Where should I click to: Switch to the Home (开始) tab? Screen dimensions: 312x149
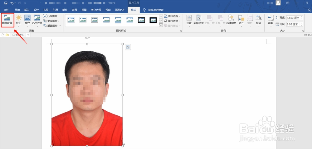pyautogui.click(x=17, y=10)
